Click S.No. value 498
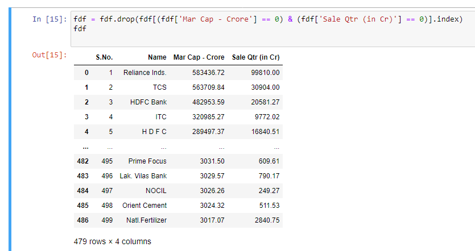 (107, 206)
